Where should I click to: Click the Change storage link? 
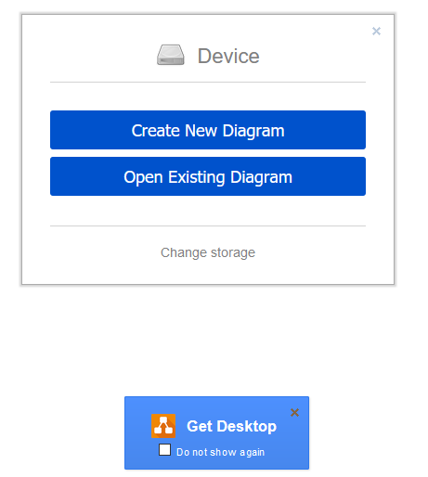click(208, 252)
